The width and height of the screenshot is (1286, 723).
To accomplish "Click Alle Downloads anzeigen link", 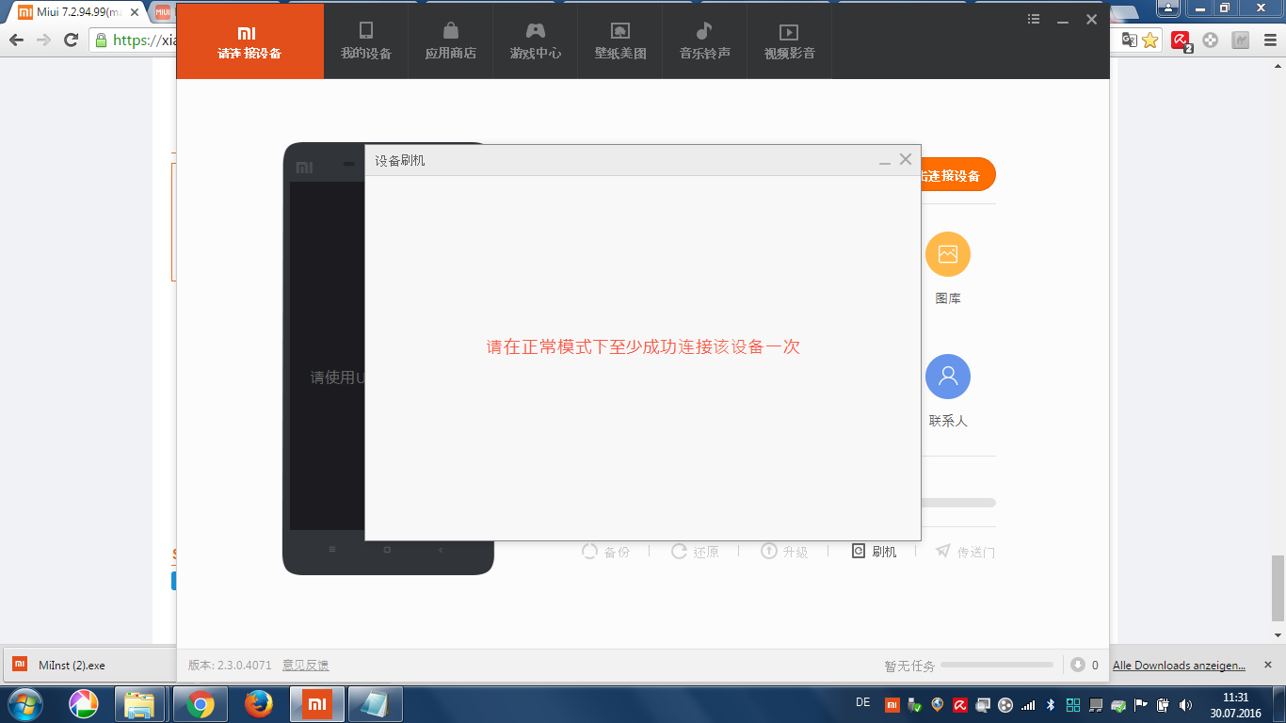I will [1179, 666].
